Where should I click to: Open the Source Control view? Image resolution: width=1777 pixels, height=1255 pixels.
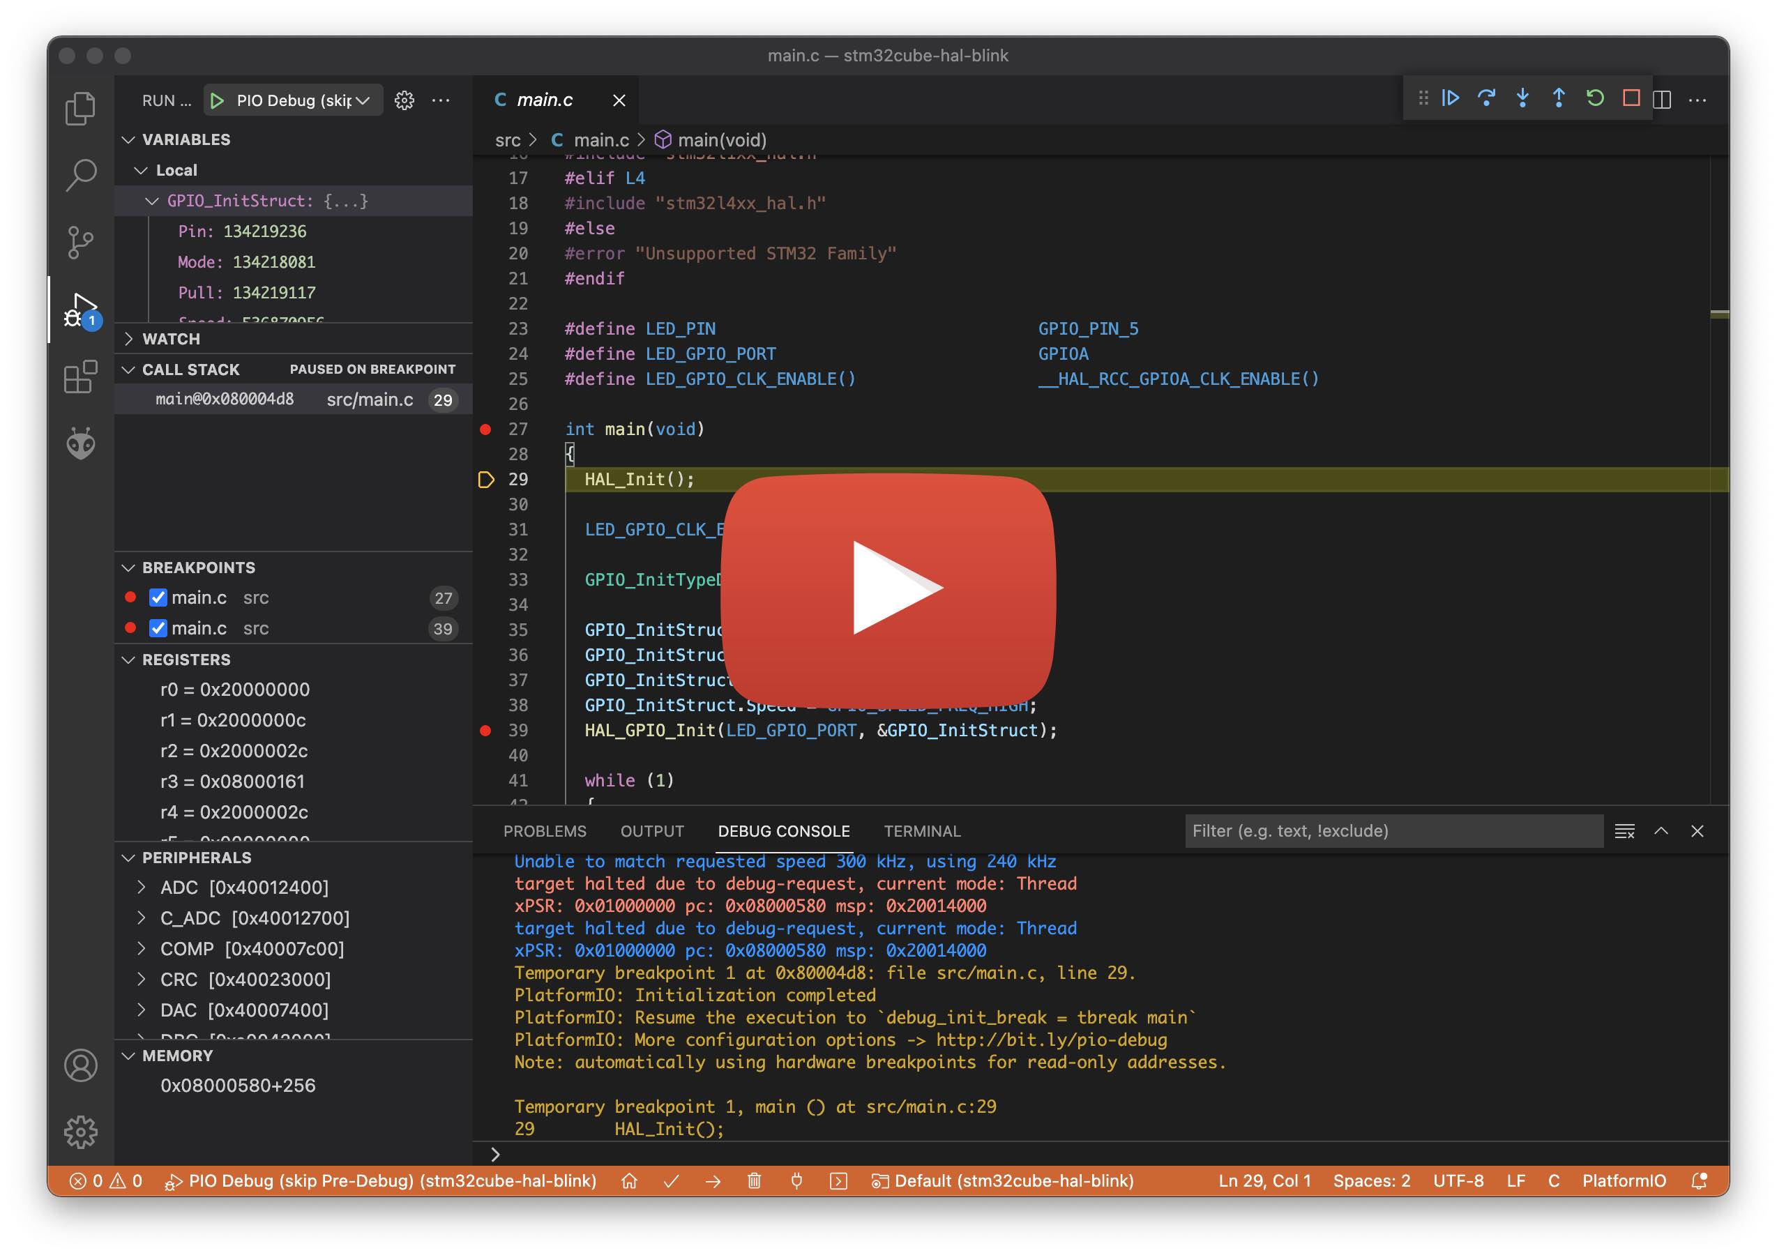[80, 242]
